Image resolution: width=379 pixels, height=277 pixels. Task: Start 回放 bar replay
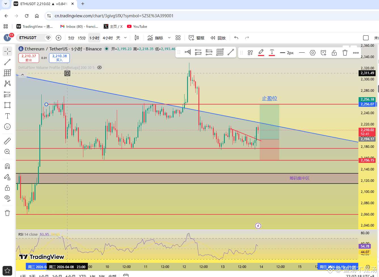(218, 38)
